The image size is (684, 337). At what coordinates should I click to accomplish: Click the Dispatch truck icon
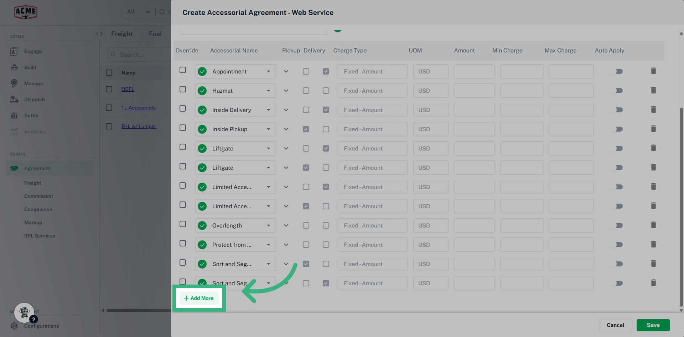pos(14,99)
